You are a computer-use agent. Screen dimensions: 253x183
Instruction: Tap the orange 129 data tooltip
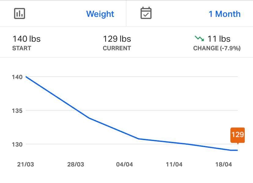[x=237, y=135]
